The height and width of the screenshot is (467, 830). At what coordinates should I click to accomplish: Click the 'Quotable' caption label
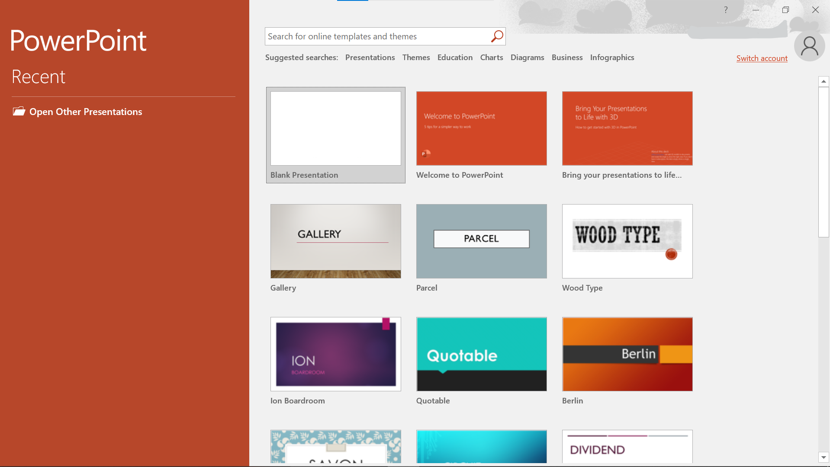pyautogui.click(x=433, y=401)
